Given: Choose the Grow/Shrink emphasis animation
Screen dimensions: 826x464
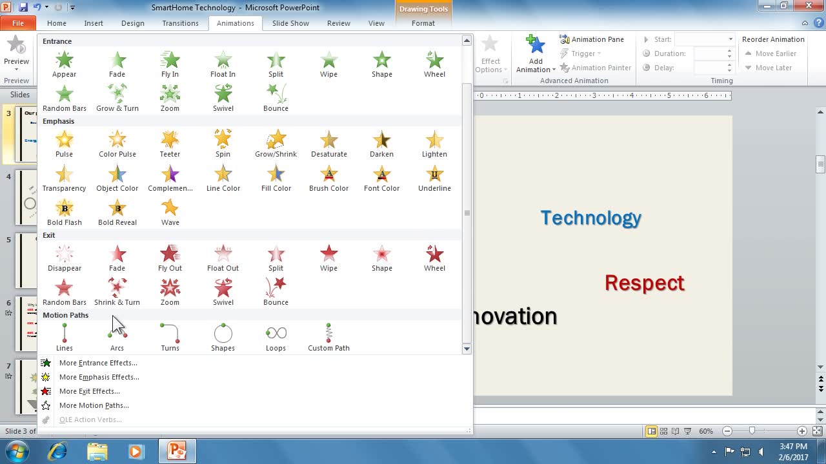Looking at the screenshot, I should click(x=276, y=144).
